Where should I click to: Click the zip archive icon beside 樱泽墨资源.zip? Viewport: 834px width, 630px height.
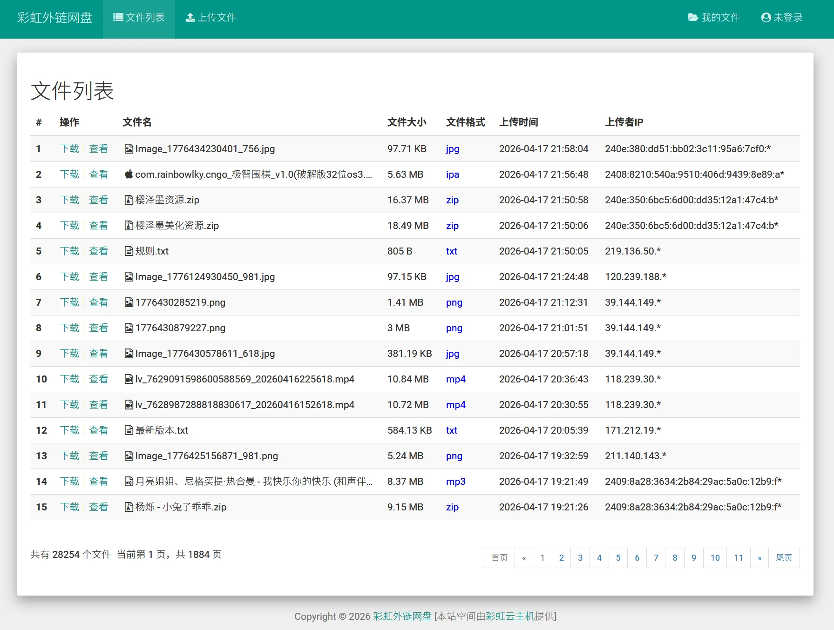pos(129,200)
